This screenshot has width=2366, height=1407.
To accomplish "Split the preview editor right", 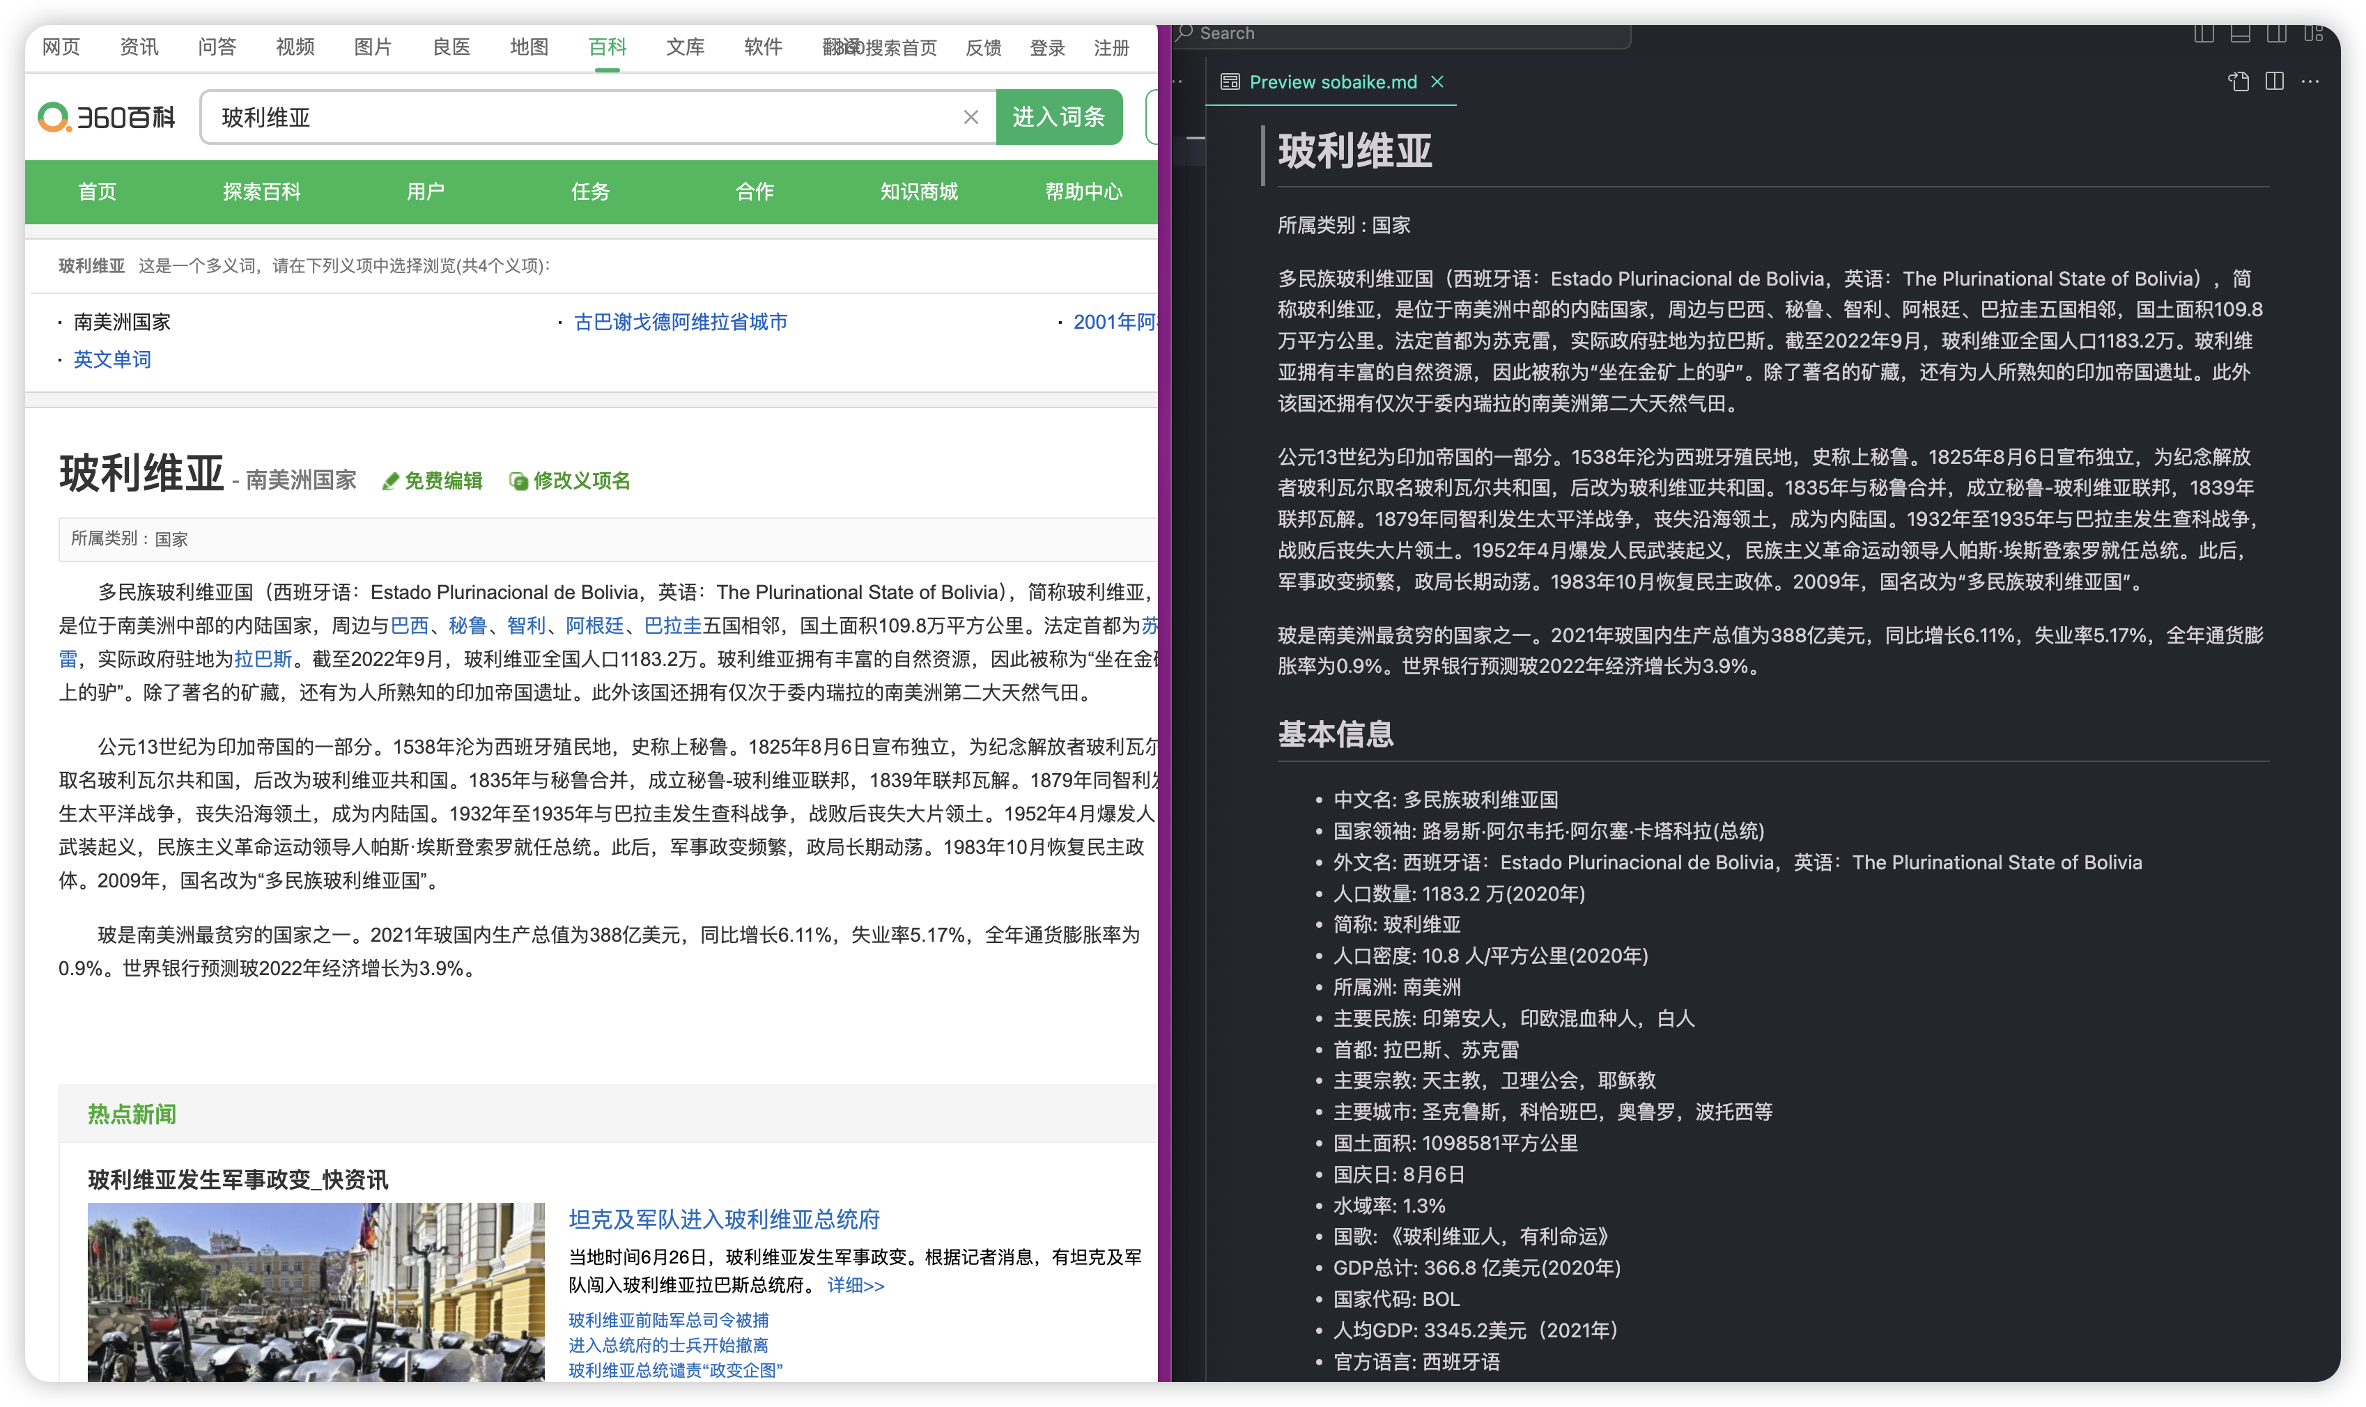I will 2274,81.
